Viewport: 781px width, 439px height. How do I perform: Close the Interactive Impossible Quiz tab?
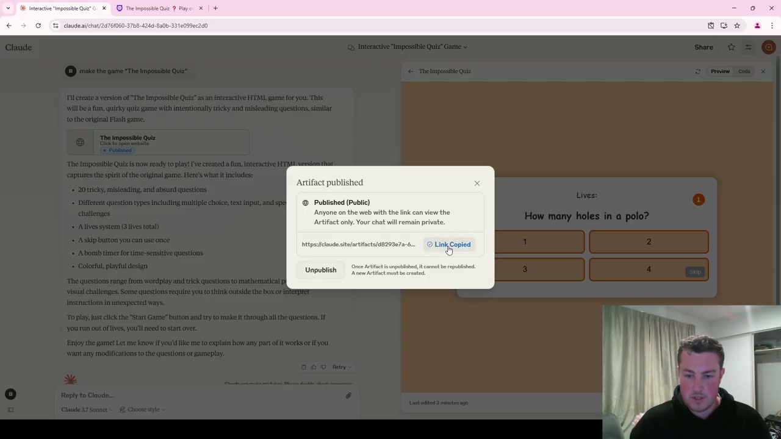pyautogui.click(x=104, y=8)
